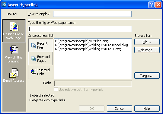Toggle Use relative path for hyperlink checkbox
Viewport: 163px width, 114px height.
click(x=56, y=90)
